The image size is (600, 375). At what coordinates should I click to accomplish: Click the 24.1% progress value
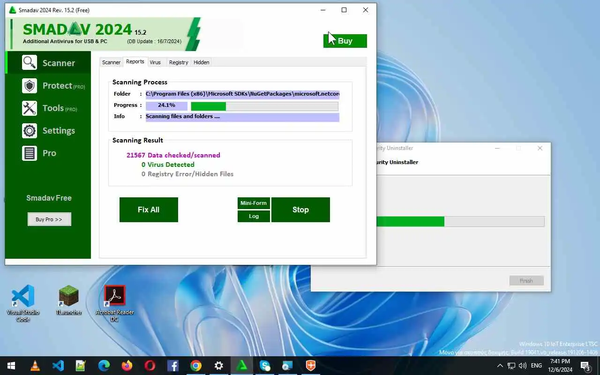click(166, 105)
